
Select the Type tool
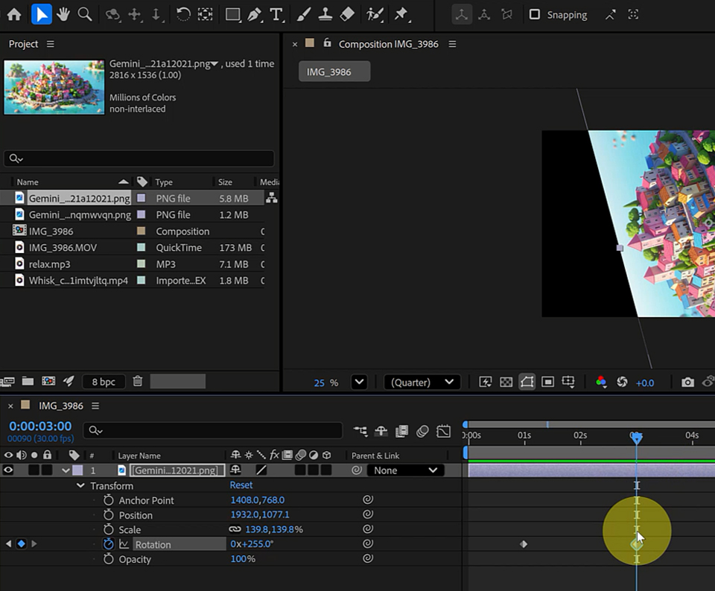[276, 14]
